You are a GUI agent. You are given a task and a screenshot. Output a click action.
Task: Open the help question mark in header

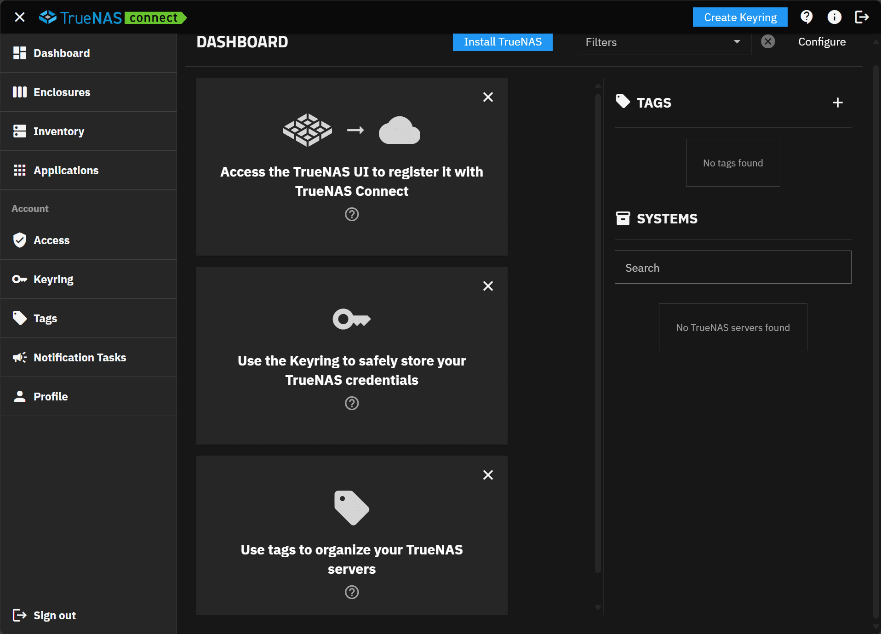coord(807,17)
